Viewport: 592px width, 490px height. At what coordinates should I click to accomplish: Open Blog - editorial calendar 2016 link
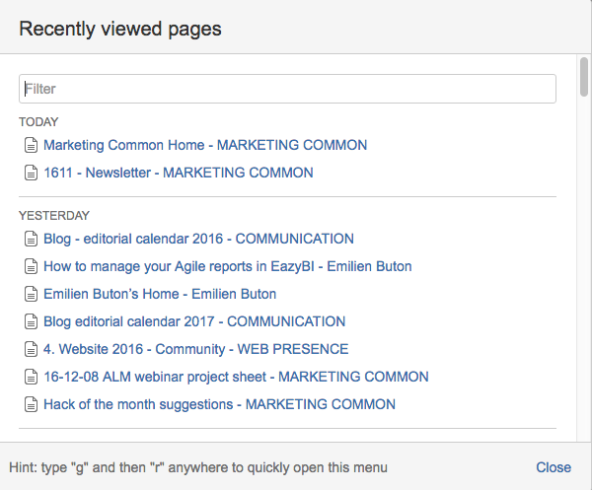(x=198, y=239)
